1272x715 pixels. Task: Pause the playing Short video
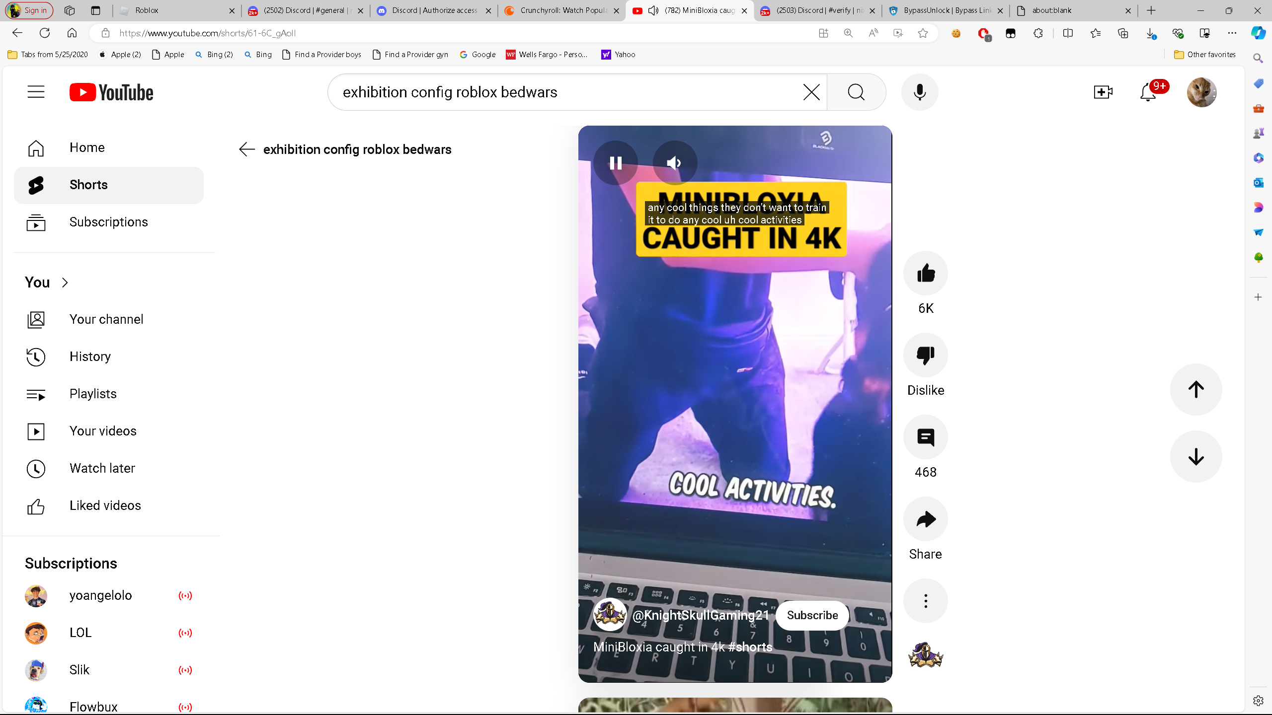[x=616, y=163]
